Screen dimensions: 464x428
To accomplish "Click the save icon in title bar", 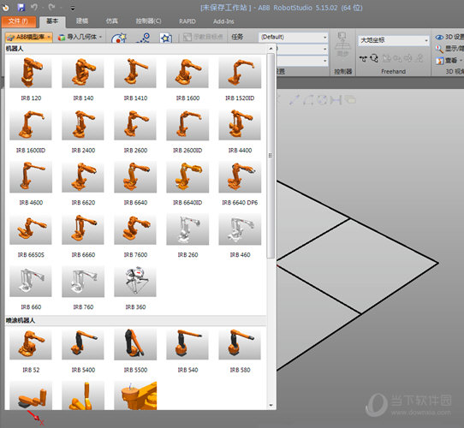I will point(21,8).
